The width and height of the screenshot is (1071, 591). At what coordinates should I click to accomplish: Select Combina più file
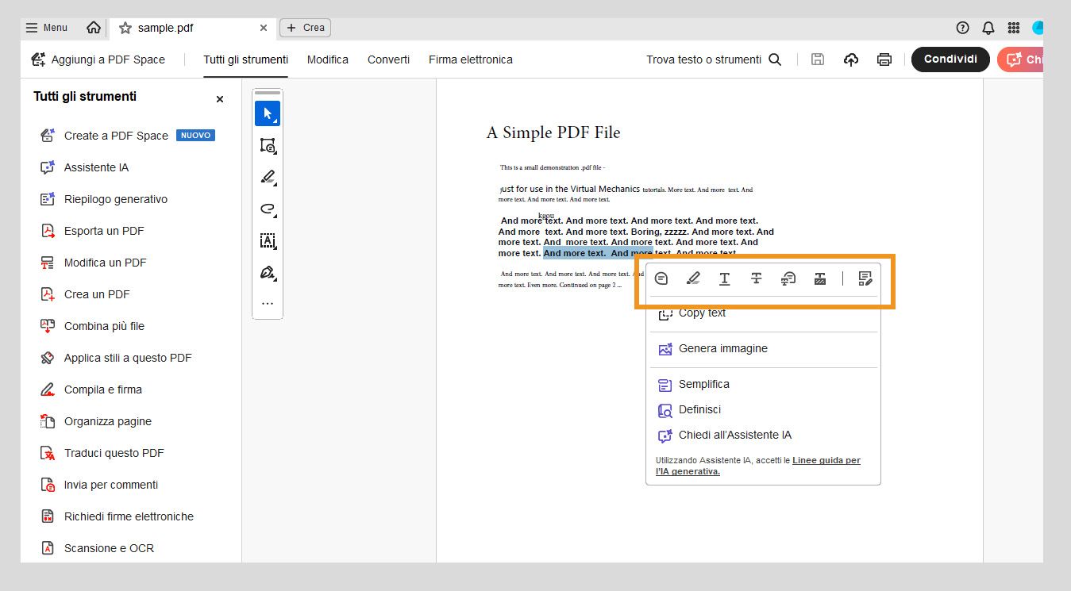click(92, 326)
